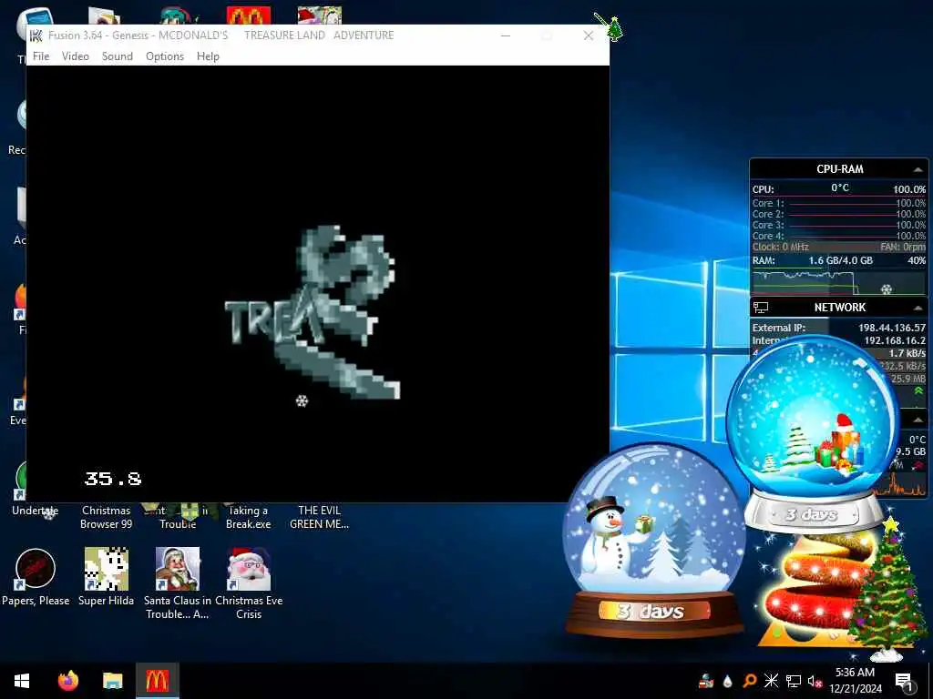Click the McDonald's logo desktop icon at top
Viewport: 933px width, 699px height.
248,15
